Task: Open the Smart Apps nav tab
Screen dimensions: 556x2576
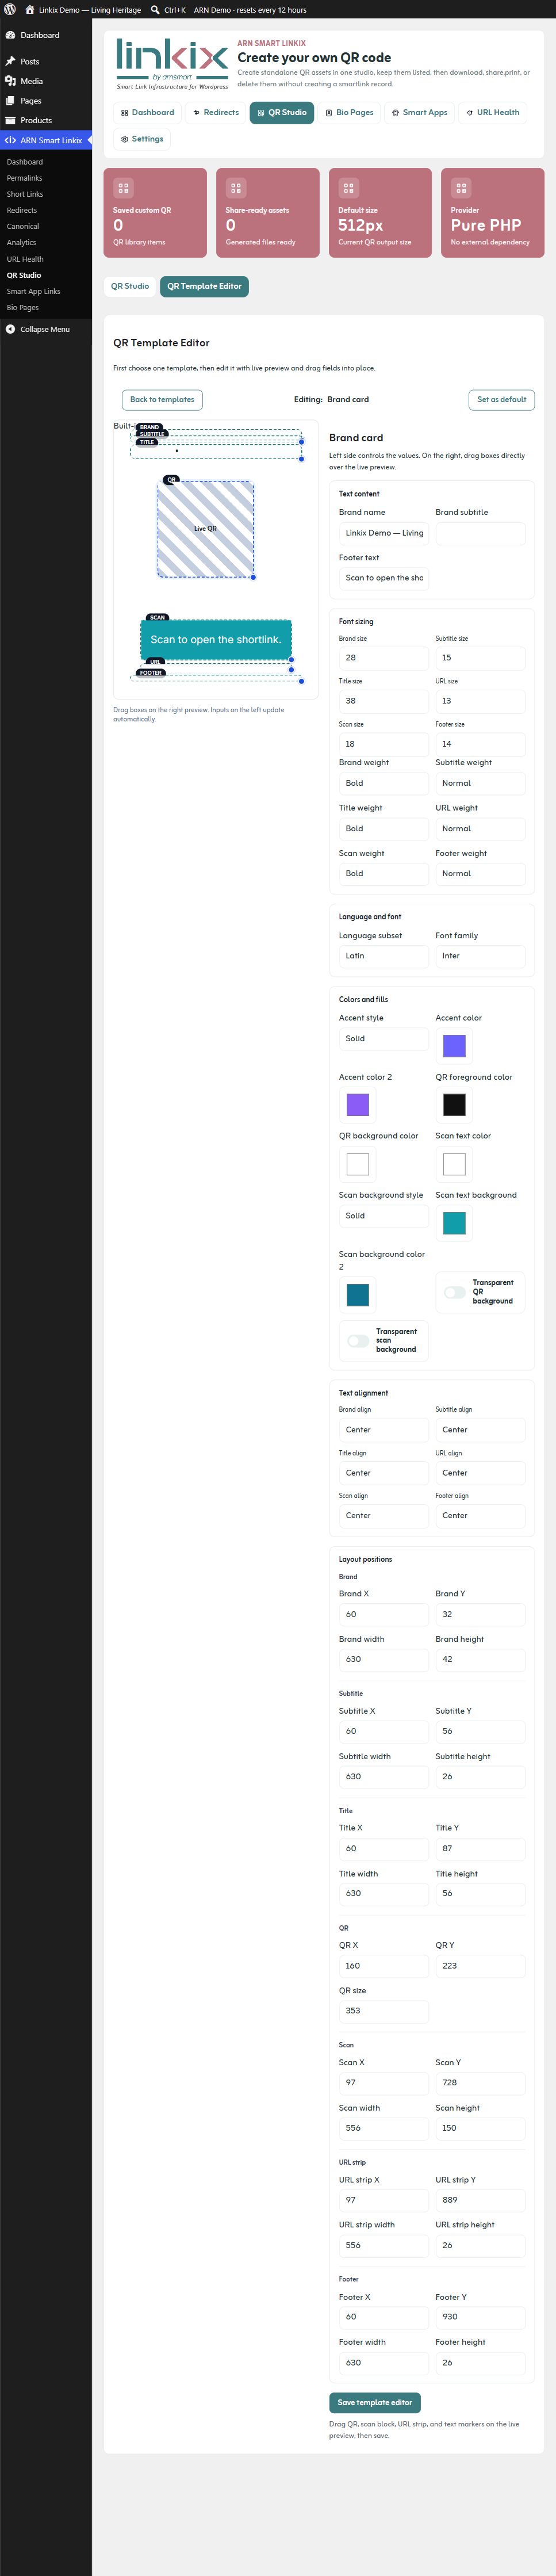Action: (x=419, y=113)
